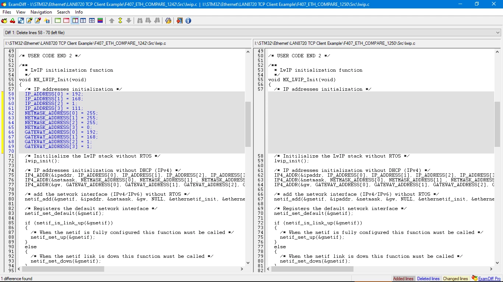
Task: Click the line 'IP_ADDRESS[0] = 192;' on the left
Action: pyautogui.click(x=54, y=94)
